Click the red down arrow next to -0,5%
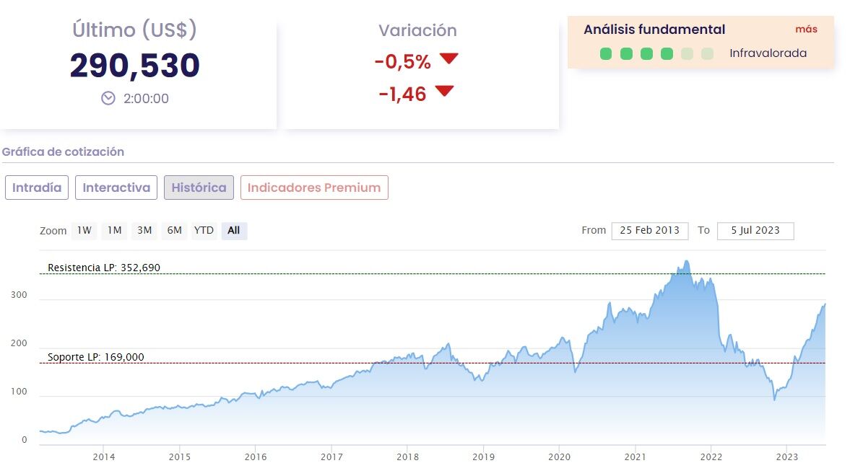Screen dimensions: 850x476 449,59
